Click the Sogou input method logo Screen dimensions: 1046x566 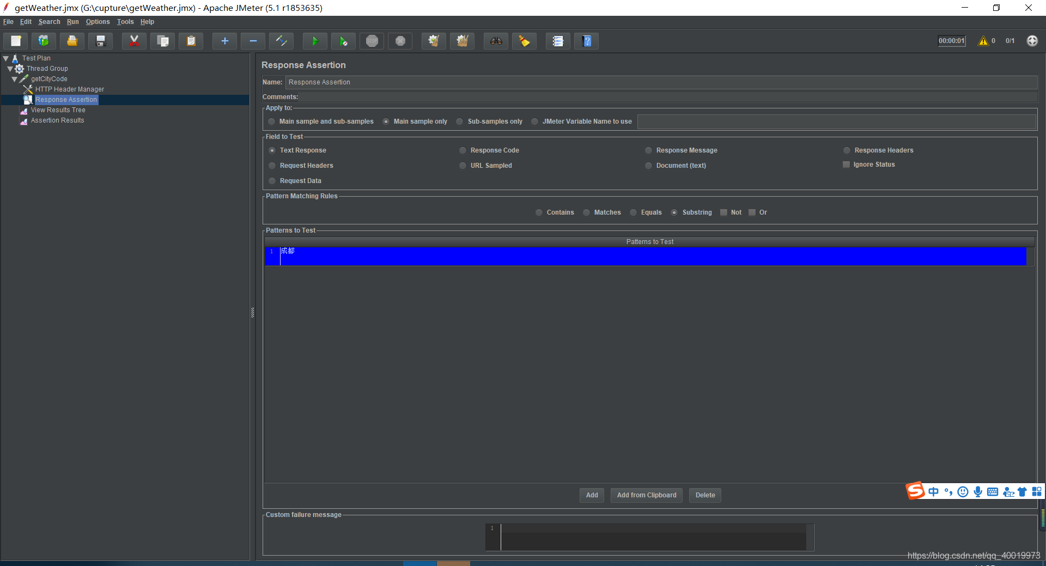pyautogui.click(x=915, y=491)
